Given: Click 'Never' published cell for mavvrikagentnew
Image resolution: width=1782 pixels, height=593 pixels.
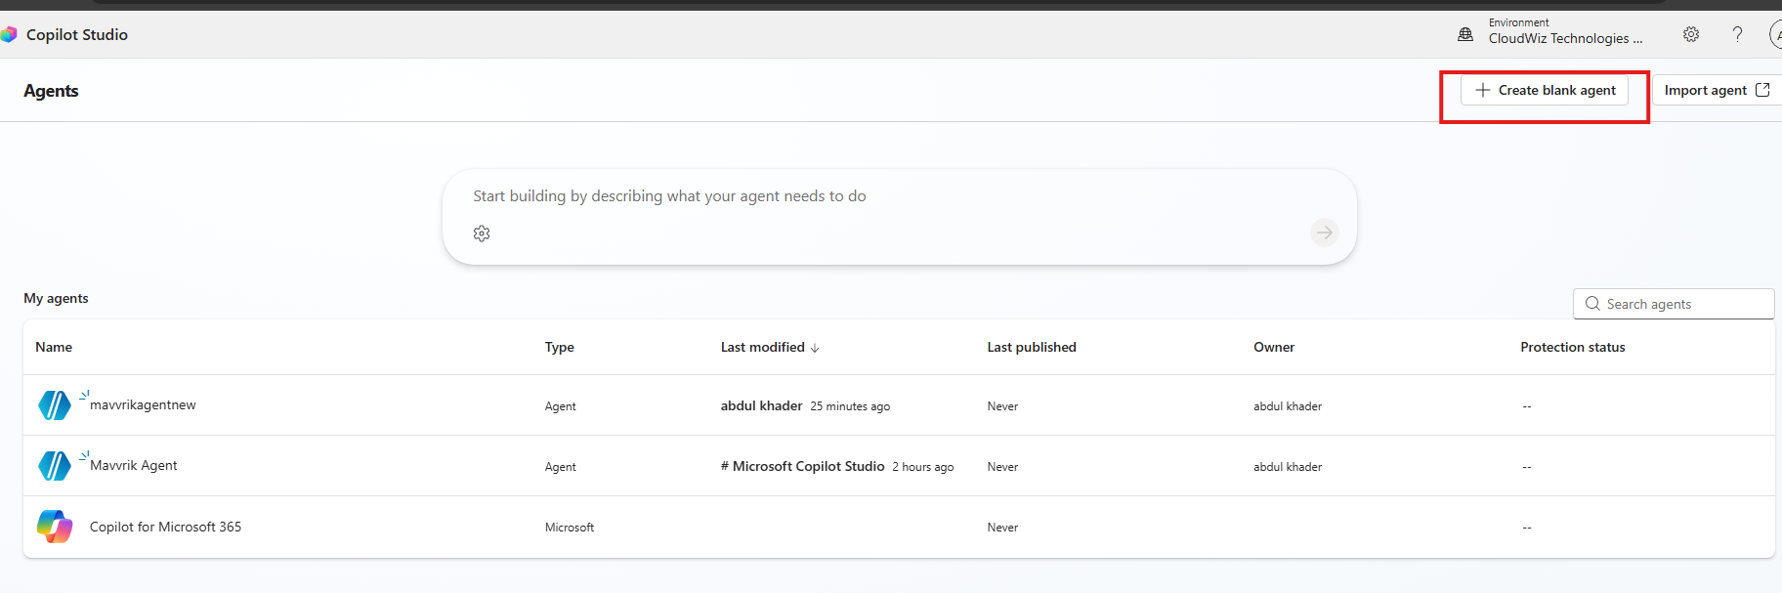Looking at the screenshot, I should [x=1002, y=406].
